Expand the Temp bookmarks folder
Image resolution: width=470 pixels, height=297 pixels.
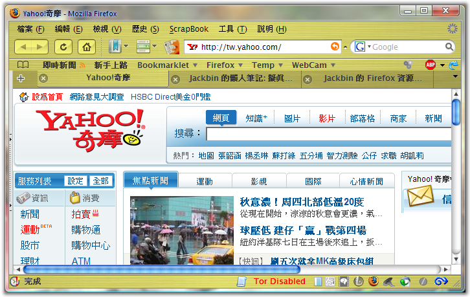coord(267,65)
